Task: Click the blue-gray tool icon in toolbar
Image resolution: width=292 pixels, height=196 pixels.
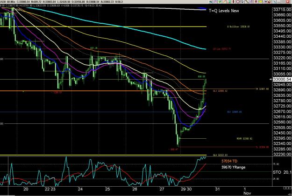Action: [274, 2]
